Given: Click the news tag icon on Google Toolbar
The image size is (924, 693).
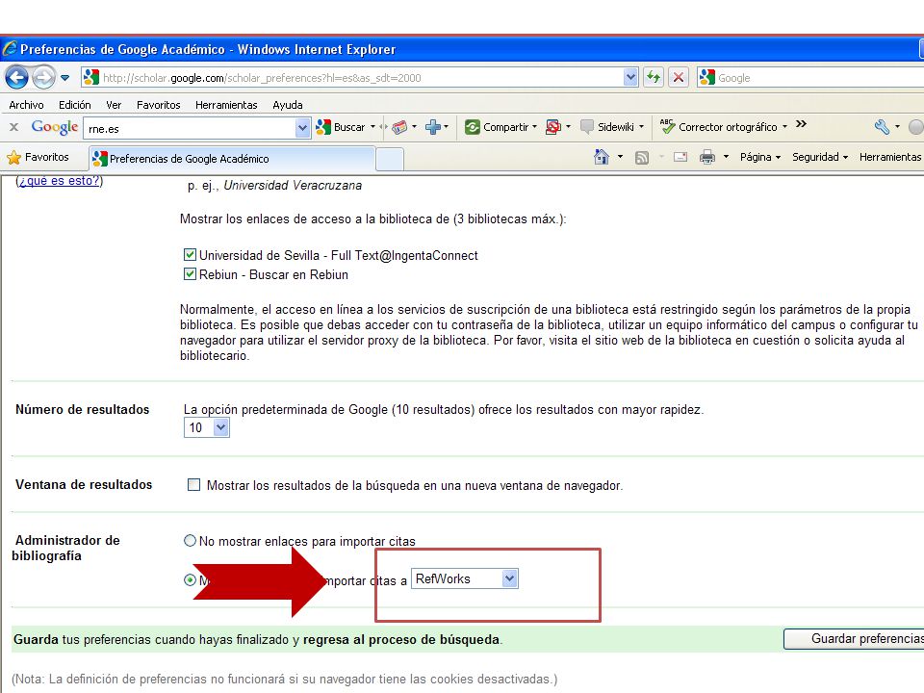Looking at the screenshot, I should 399,127.
